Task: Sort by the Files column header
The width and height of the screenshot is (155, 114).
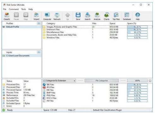Action: click(94, 24)
